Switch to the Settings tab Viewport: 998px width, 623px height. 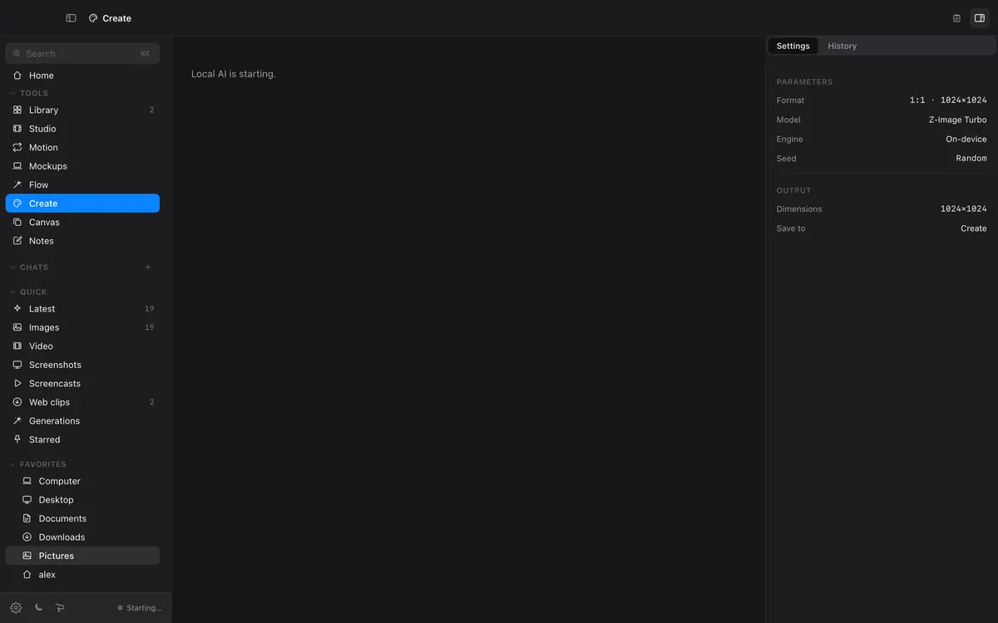pyautogui.click(x=793, y=46)
